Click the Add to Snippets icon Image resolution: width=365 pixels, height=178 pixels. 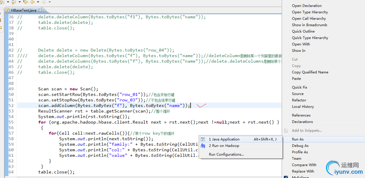click(286, 131)
